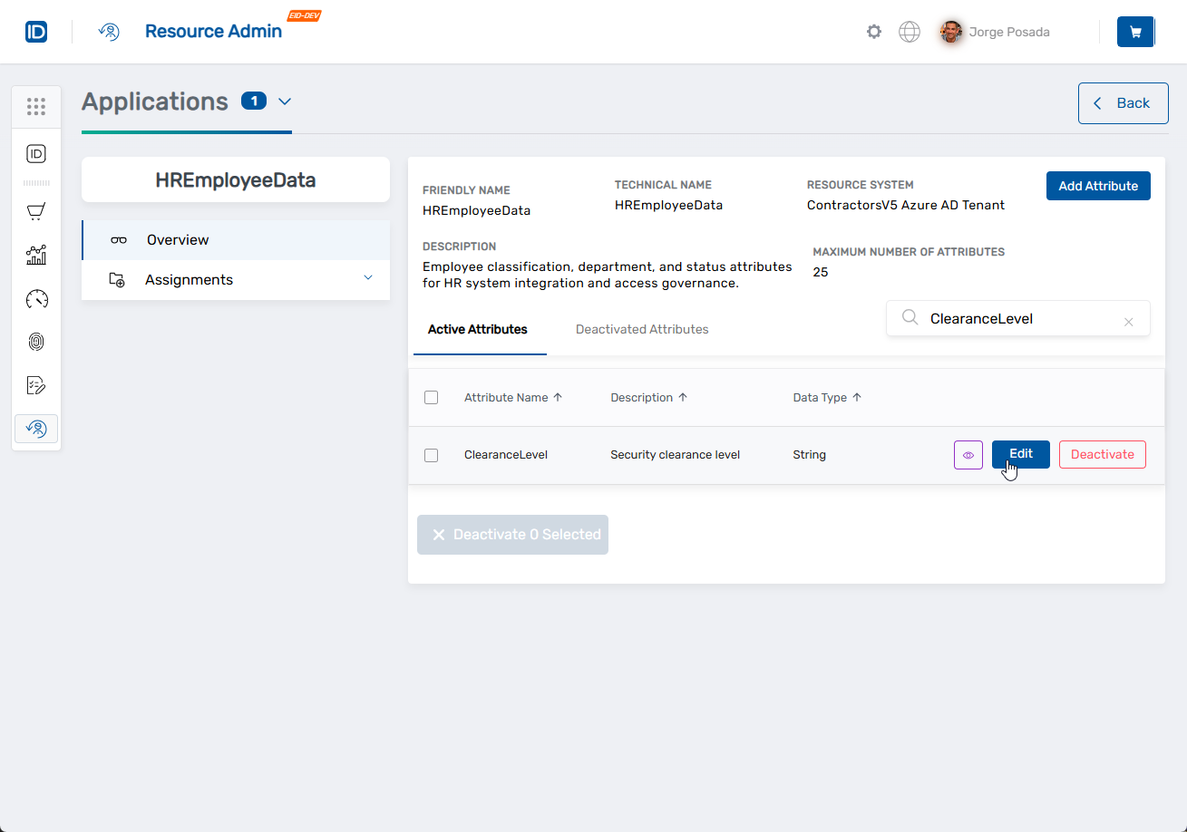The image size is (1187, 832).
Task: Open the app grid launcher icon
Action: (x=36, y=107)
